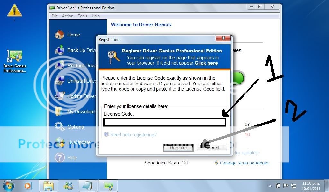Image resolution: width=329 pixels, height=192 pixels.
Task: Open the "Need help registering?" link
Action: pos(133,134)
